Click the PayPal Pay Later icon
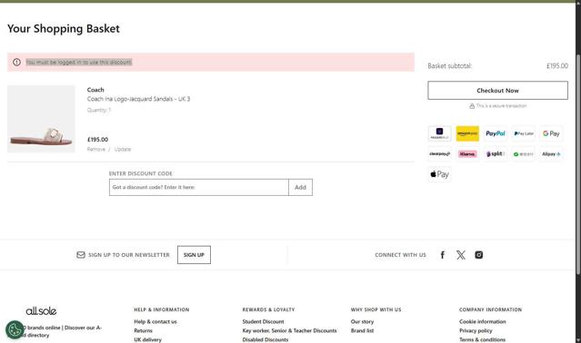 (524, 133)
